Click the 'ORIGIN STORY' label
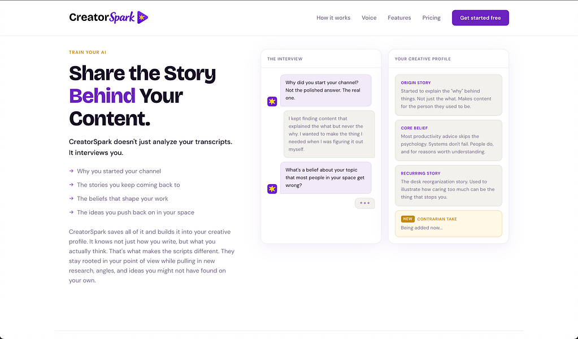578x339 pixels. tap(416, 83)
